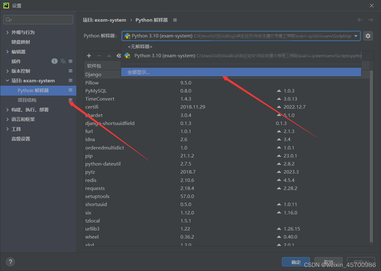Click the search magnifier icon in settings

point(8,20)
